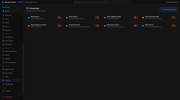Delete the Helicopter Licence type
180x100 pixels.
(135, 26)
